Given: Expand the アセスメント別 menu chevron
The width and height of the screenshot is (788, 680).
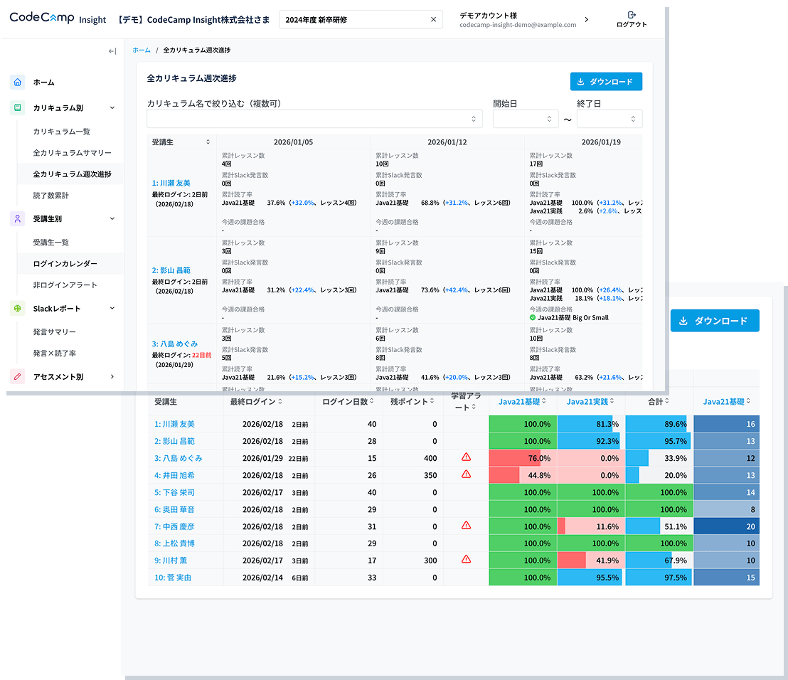Looking at the screenshot, I should (112, 376).
